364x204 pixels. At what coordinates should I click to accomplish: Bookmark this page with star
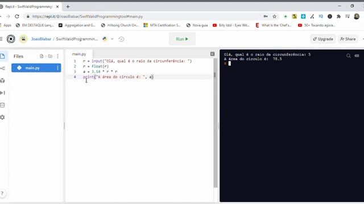274,16
